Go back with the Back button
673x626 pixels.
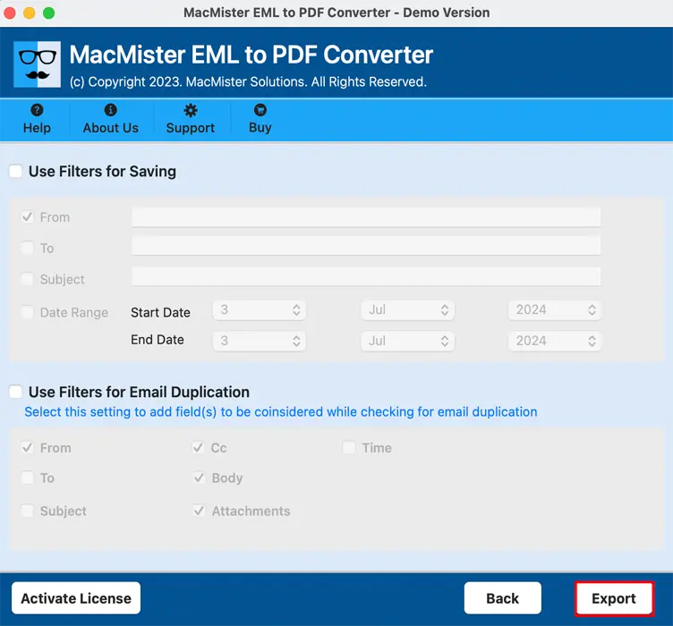(502, 598)
